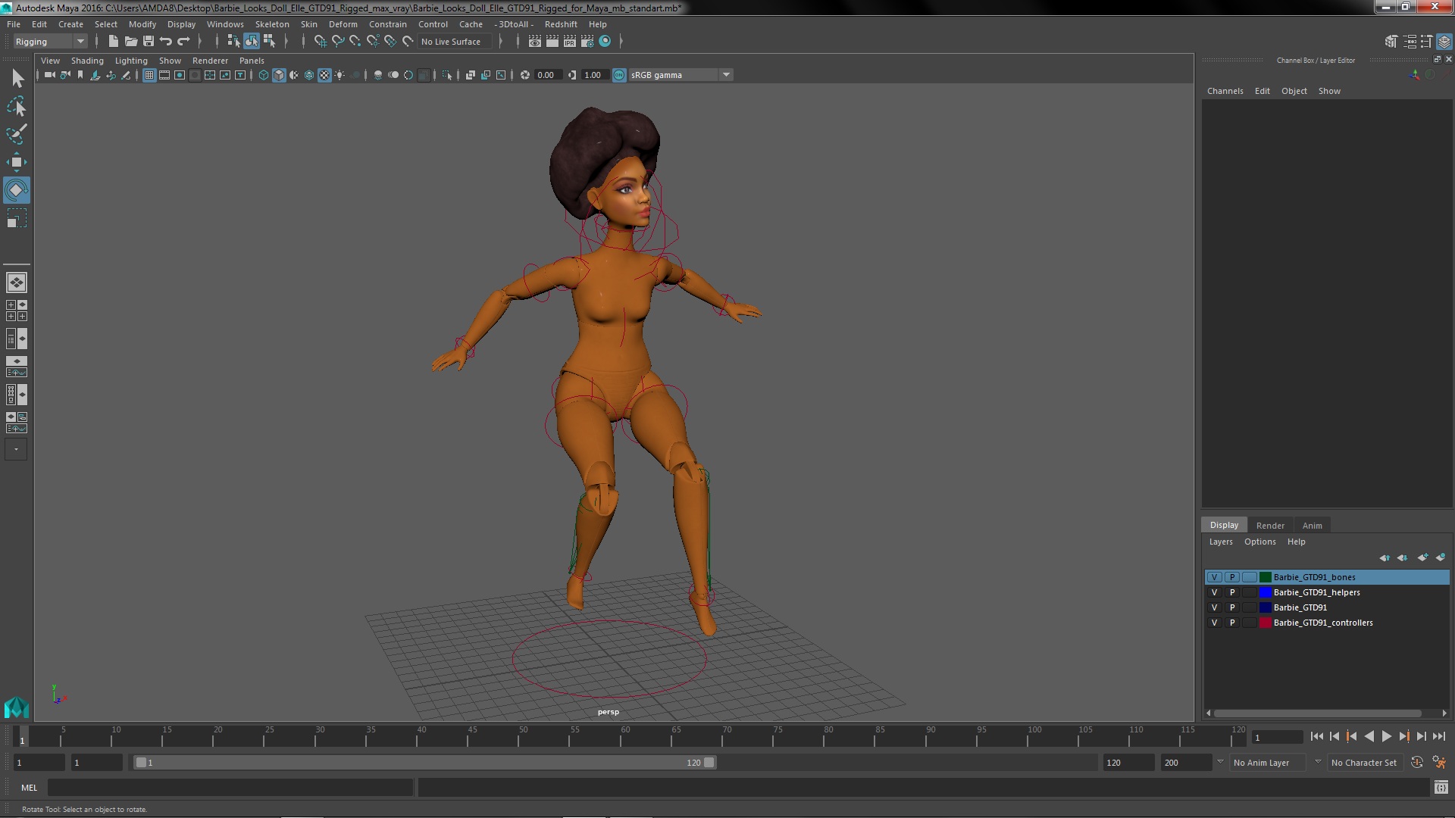Click the range slider bar
The height and width of the screenshot is (818, 1455).
coord(424,763)
